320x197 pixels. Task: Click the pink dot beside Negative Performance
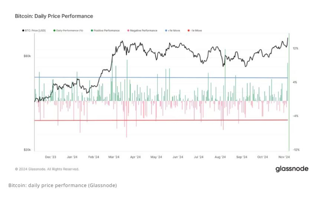[128, 30]
